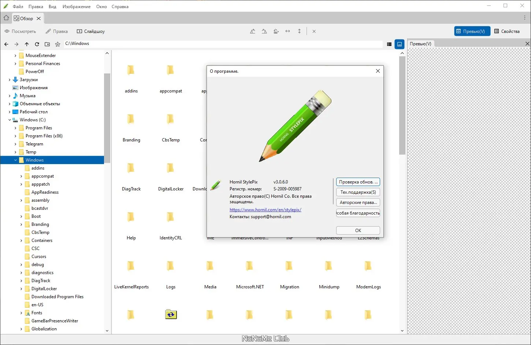Switch to list view mode
This screenshot has width=531, height=345.
[x=389, y=44]
